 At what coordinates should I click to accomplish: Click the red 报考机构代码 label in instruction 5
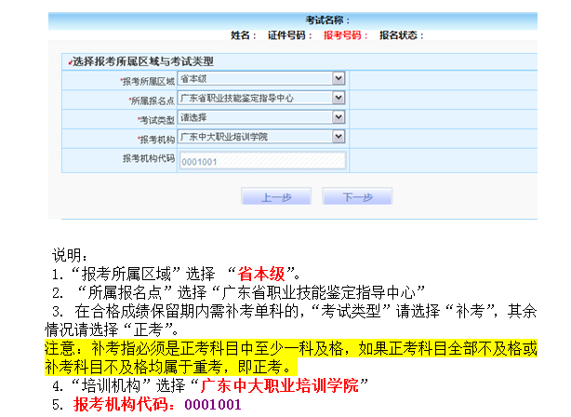click(125, 405)
